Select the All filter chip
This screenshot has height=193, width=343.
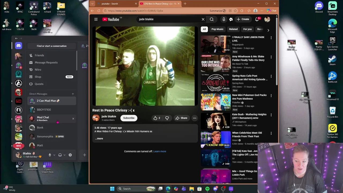point(204,29)
